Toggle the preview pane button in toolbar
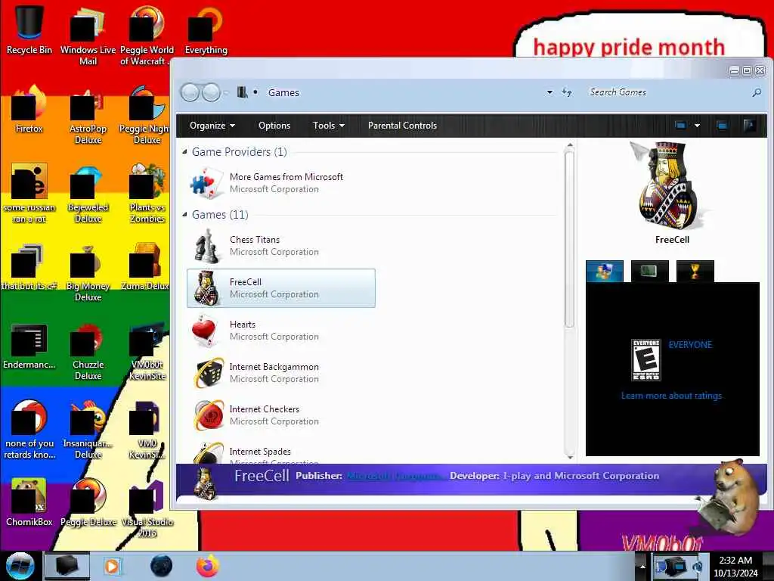The image size is (774, 581). click(x=722, y=126)
